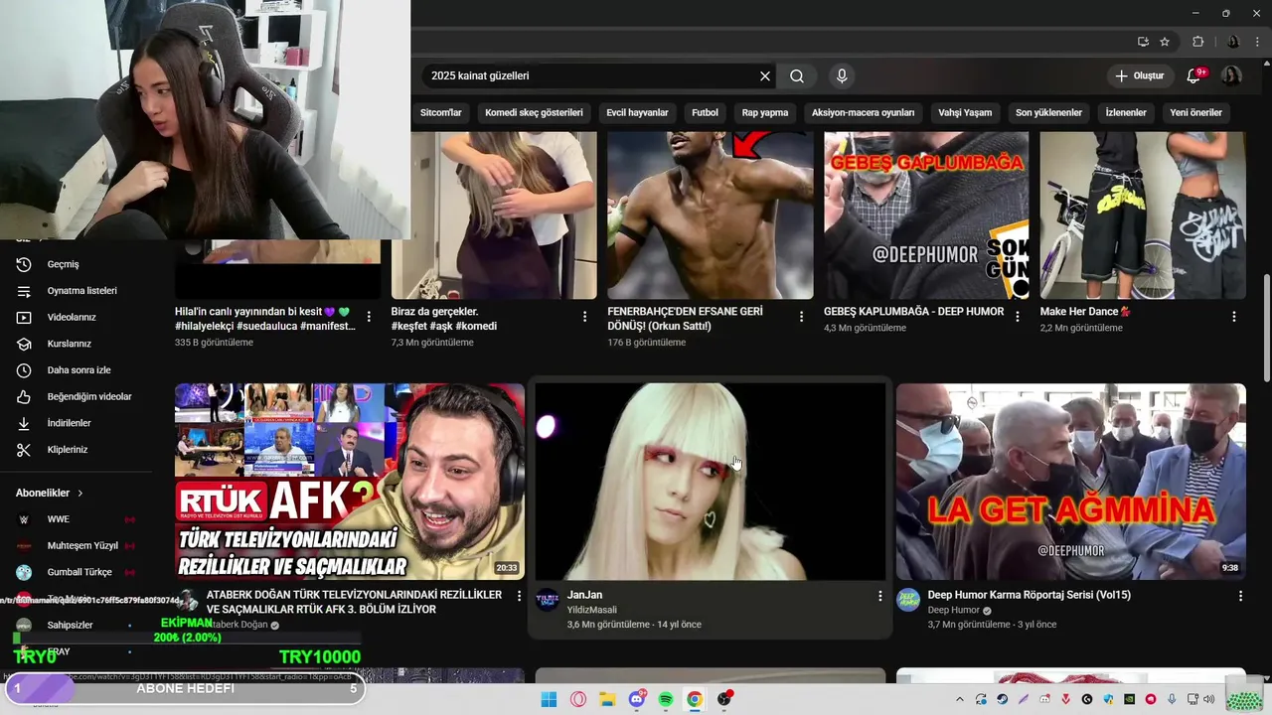Viewport: 1272px width, 715px height.
Task: Click the magnifier search button
Action: click(x=797, y=76)
